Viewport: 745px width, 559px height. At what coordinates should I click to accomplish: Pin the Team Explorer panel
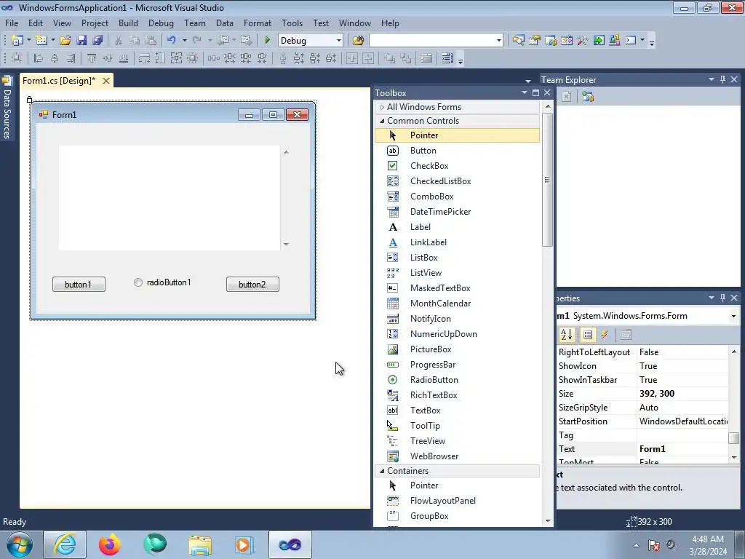722,80
